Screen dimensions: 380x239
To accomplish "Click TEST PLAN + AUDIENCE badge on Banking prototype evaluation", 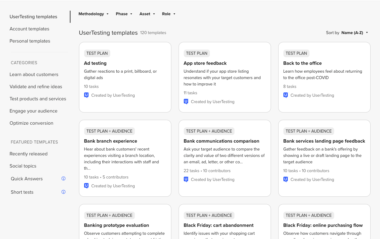I will [x=109, y=215].
